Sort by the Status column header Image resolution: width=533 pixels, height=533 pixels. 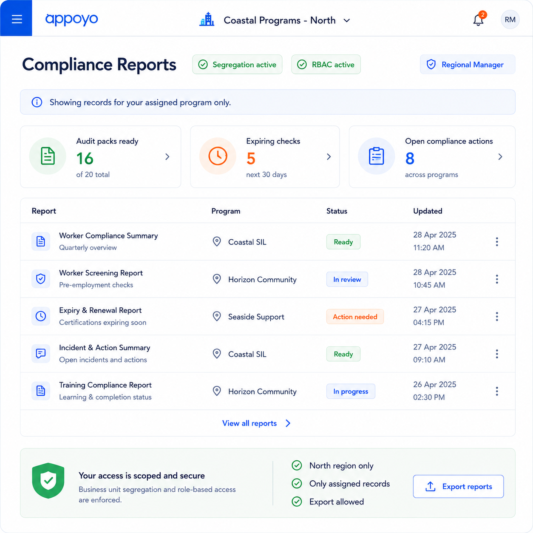[337, 211]
